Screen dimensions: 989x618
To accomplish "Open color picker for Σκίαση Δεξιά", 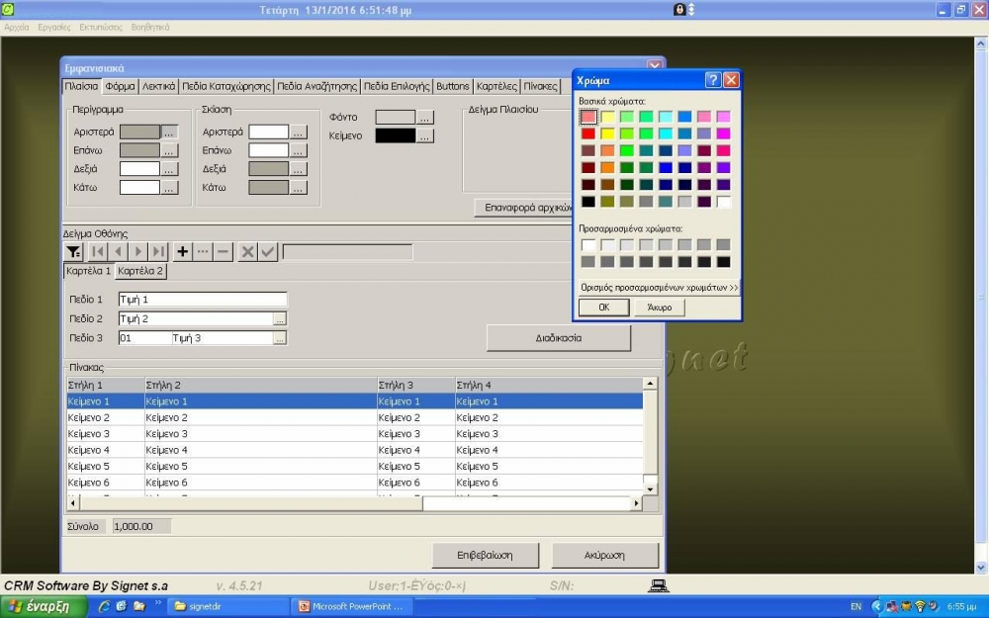I will click(299, 169).
